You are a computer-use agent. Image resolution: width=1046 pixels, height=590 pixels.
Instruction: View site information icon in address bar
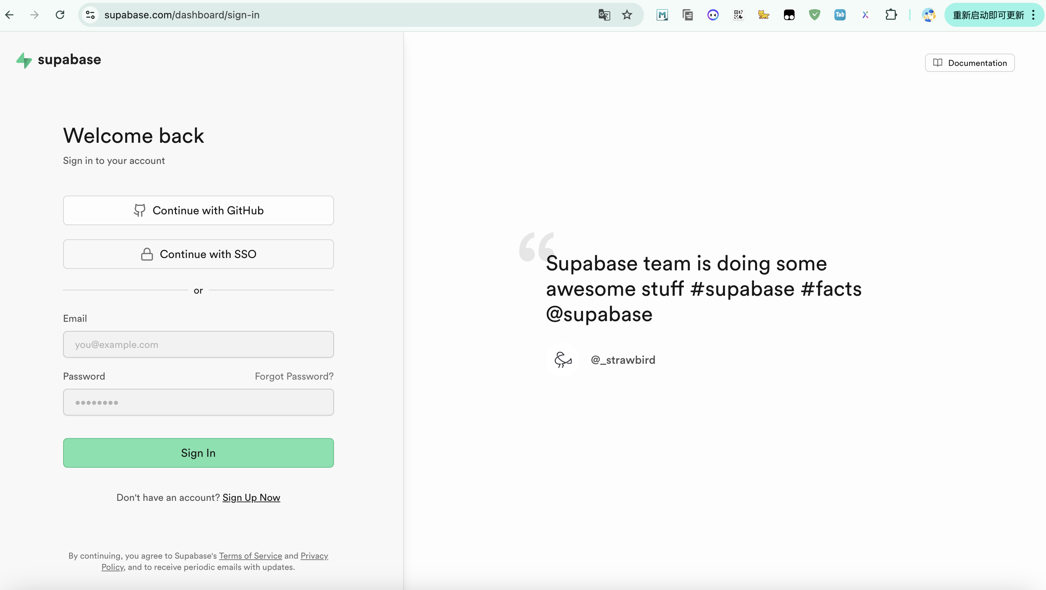(90, 15)
